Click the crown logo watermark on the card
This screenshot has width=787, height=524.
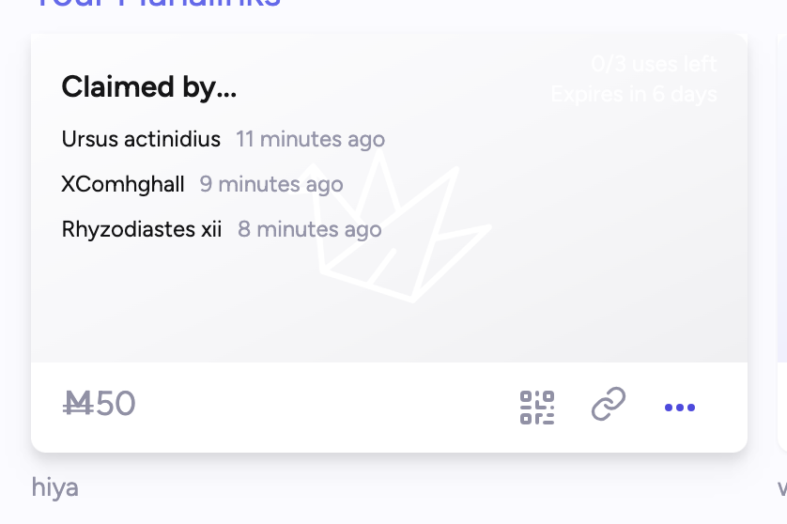point(396,226)
